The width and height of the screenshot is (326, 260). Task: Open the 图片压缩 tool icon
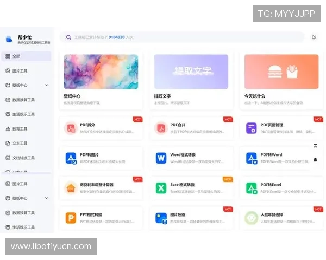coord(161,218)
